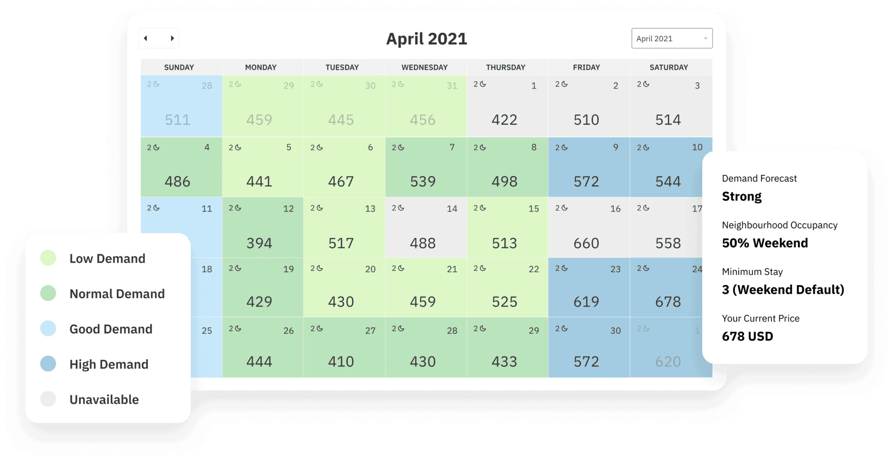Navigate to previous month with left arrow
893x461 pixels.
(145, 38)
